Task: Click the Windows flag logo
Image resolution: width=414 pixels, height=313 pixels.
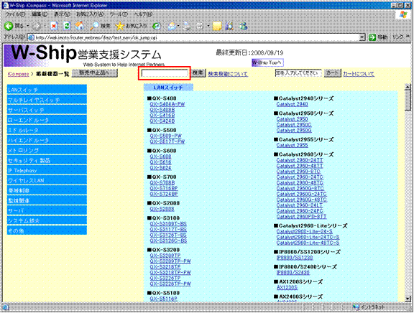Action: click(403, 14)
